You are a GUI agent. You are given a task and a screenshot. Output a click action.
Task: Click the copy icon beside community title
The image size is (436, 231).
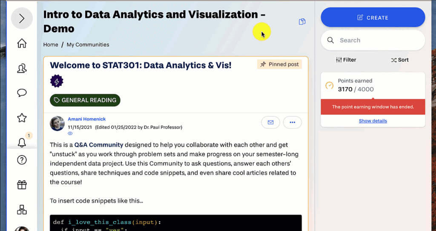click(302, 22)
